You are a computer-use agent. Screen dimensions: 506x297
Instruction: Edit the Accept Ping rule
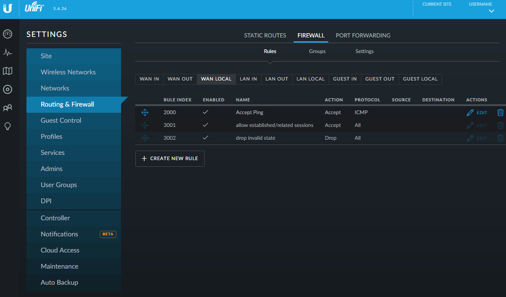(477, 113)
